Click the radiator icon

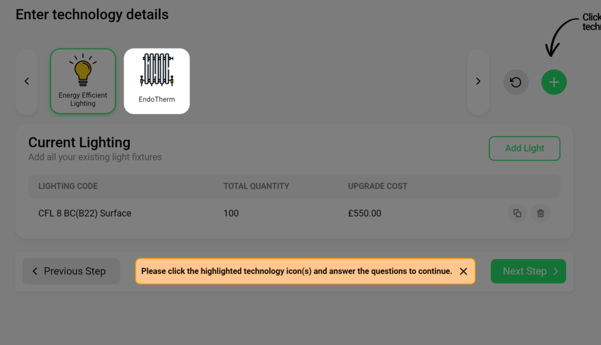click(x=157, y=70)
